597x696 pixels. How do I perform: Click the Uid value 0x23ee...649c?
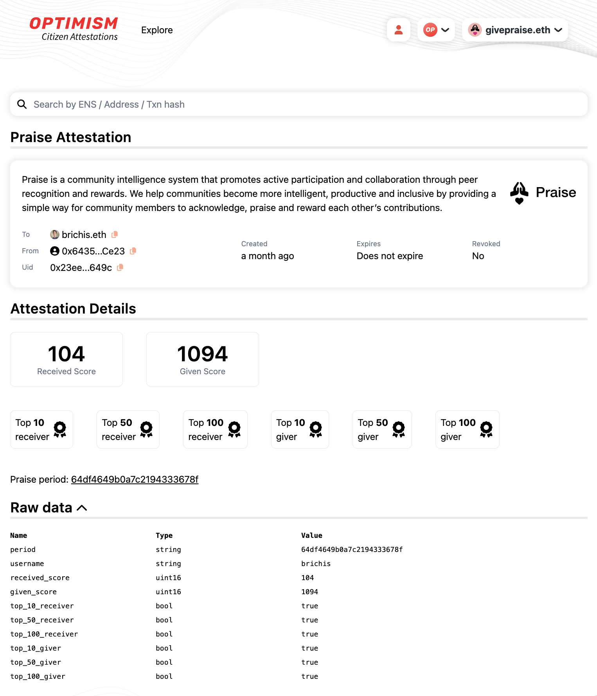pyautogui.click(x=81, y=267)
